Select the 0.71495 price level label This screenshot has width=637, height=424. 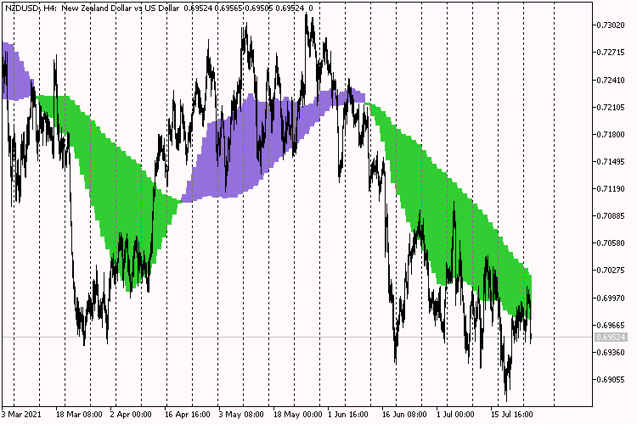pos(611,161)
